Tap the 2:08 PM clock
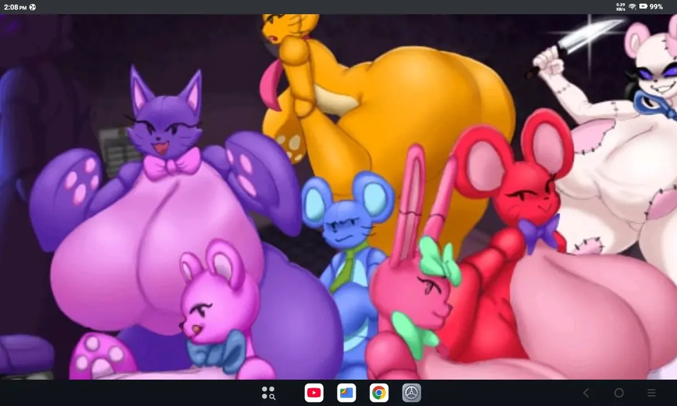Viewport: 677px width, 406px height. [15, 7]
